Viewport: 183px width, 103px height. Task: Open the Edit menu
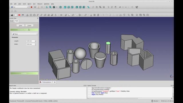pos(15,4)
